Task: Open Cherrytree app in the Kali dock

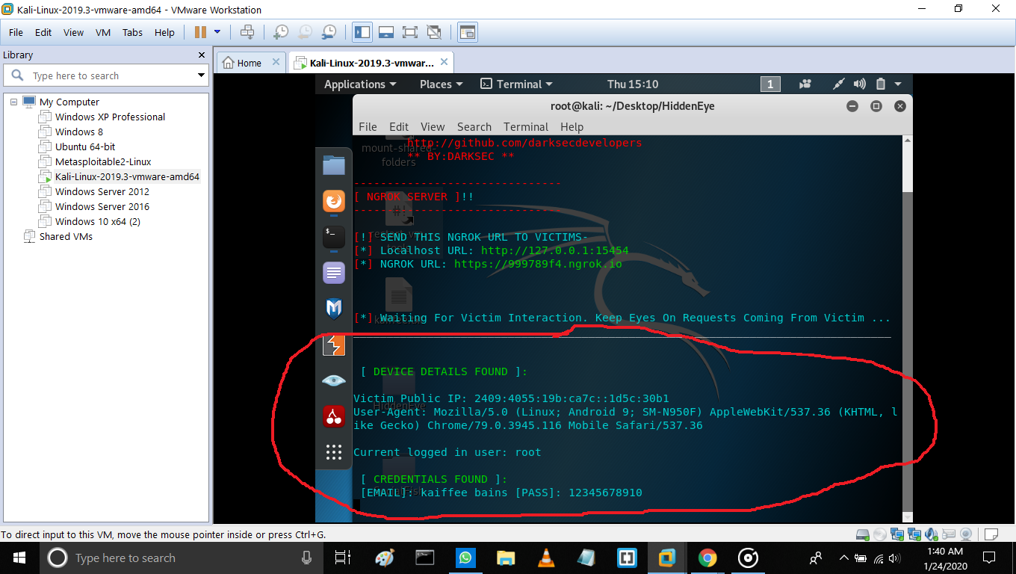Action: [334, 416]
